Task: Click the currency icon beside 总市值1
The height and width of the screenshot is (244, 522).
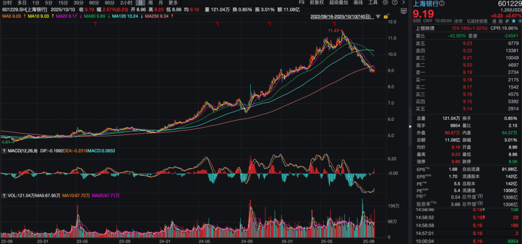Action: (480, 196)
